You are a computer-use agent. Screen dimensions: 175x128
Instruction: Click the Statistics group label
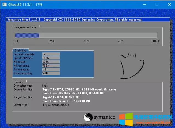21,50
